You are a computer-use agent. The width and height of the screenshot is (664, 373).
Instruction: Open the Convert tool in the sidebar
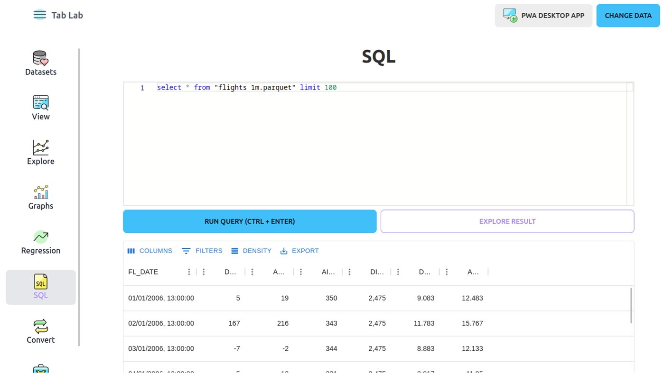pyautogui.click(x=41, y=332)
